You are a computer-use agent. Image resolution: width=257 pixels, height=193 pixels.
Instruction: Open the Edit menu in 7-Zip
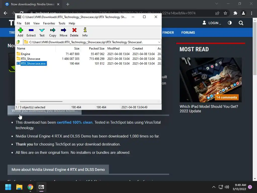27,23
